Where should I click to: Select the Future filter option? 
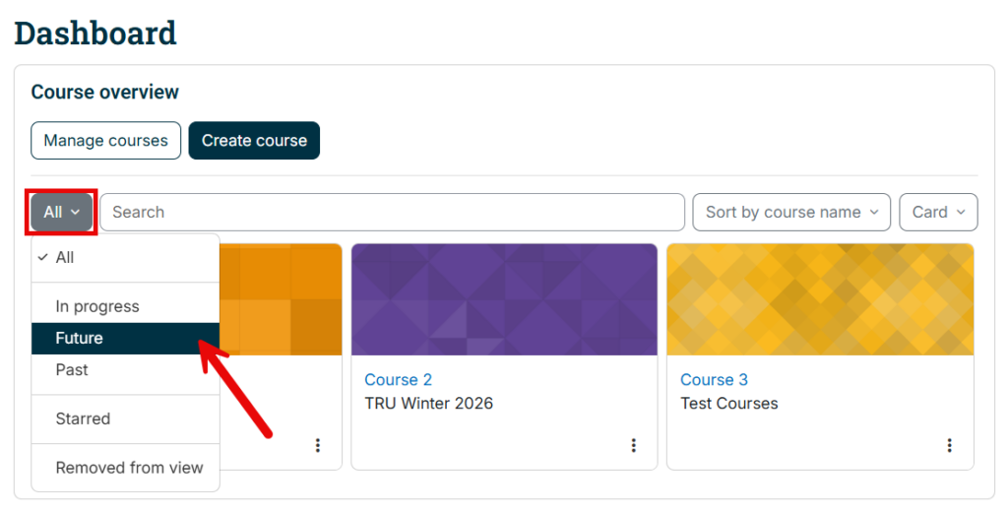coord(125,339)
